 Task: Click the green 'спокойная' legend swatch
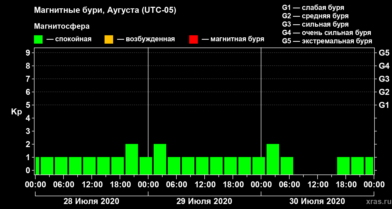(x=38, y=39)
